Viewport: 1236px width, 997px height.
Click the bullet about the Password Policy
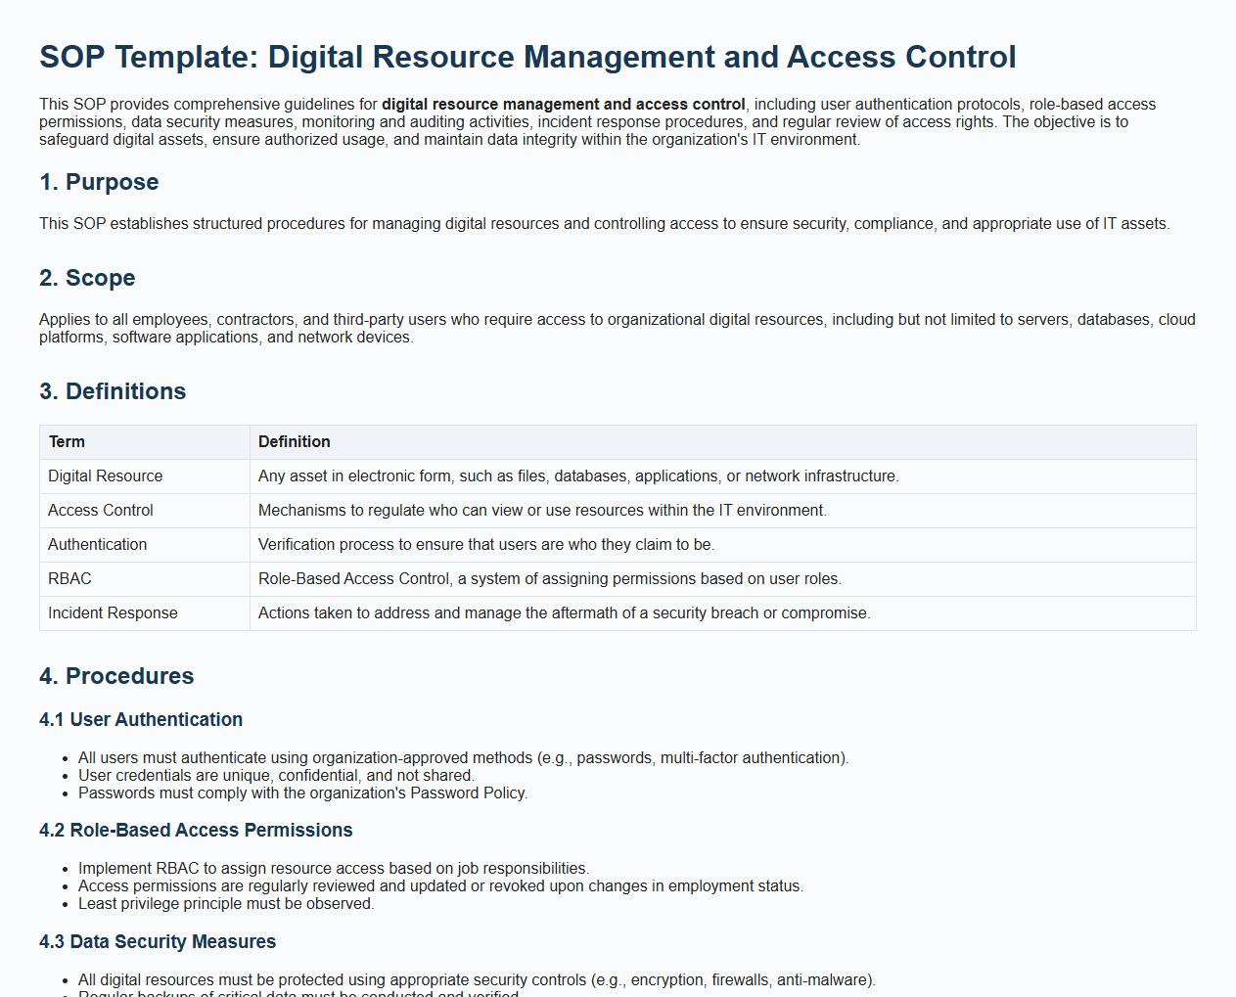pyautogui.click(x=302, y=793)
